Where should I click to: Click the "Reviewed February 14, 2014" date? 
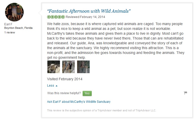pos(85,17)
